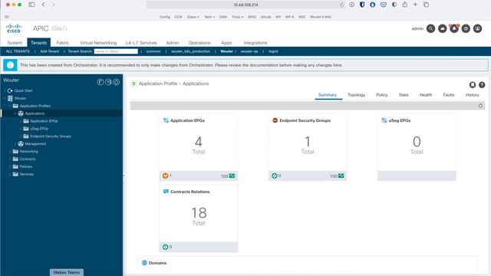Switch to the Policy tab
This screenshot has height=276, width=491.
[x=382, y=95]
